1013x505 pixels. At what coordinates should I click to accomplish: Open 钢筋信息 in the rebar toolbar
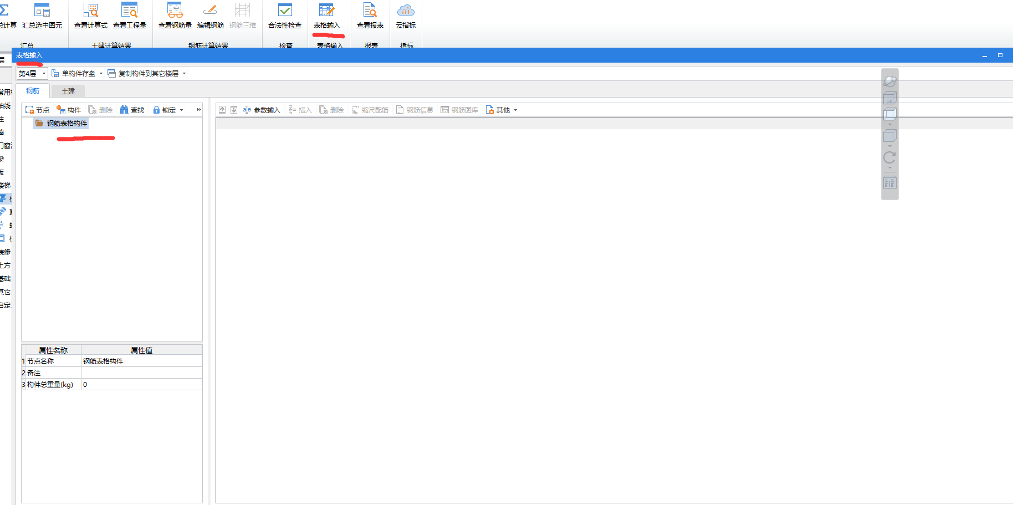[x=415, y=110]
